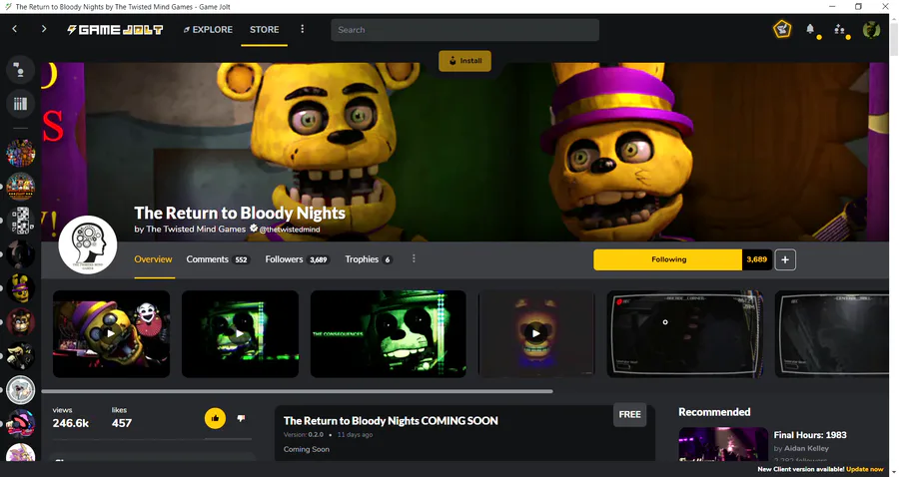The width and height of the screenshot is (899, 477).
Task: Go forward with the right arrow
Action: point(44,29)
